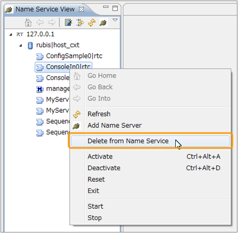Image resolution: width=238 pixels, height=233 pixels.
Task: Select the ConsoleIn0|rtc tree item
Action: tap(63, 67)
